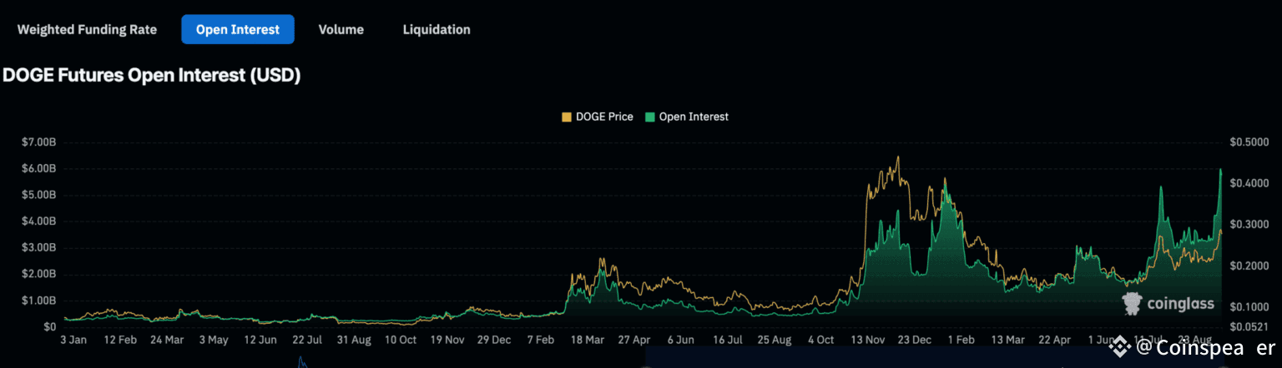Click the 4 Oct date on x-axis

click(821, 341)
